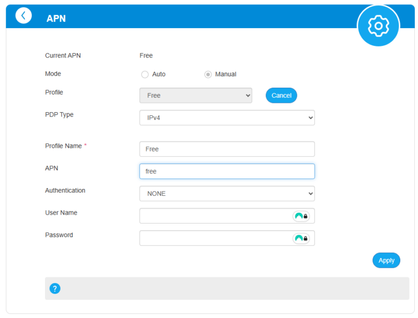The height and width of the screenshot is (318, 418).
Task: Click the PDP Type label
Action: pos(59,114)
